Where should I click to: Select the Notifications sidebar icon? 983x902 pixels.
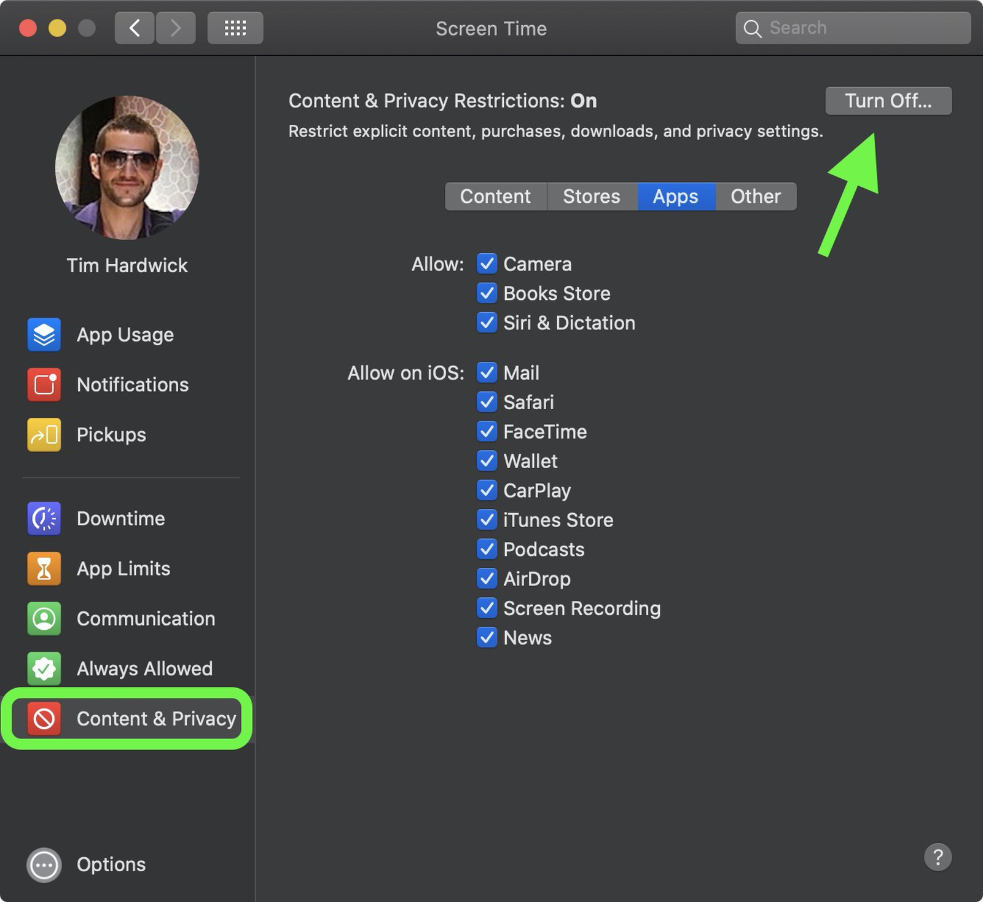44,385
